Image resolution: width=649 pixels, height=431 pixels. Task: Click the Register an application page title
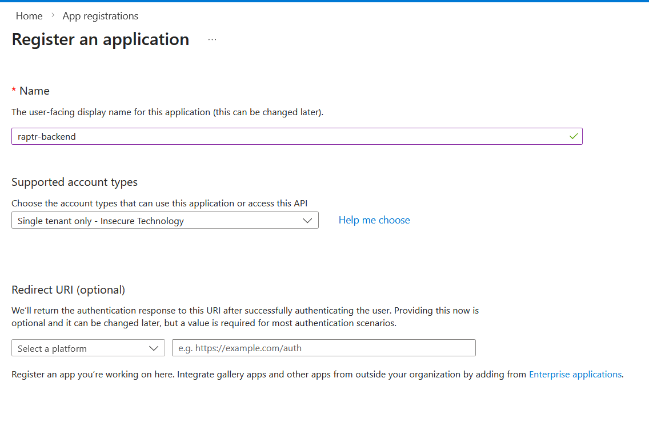pos(101,39)
